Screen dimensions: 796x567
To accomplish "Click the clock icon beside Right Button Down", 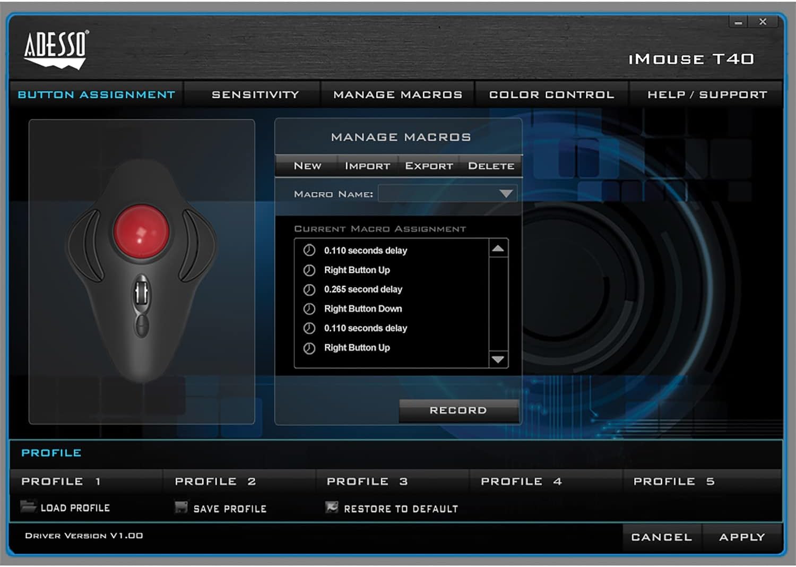I will [310, 308].
